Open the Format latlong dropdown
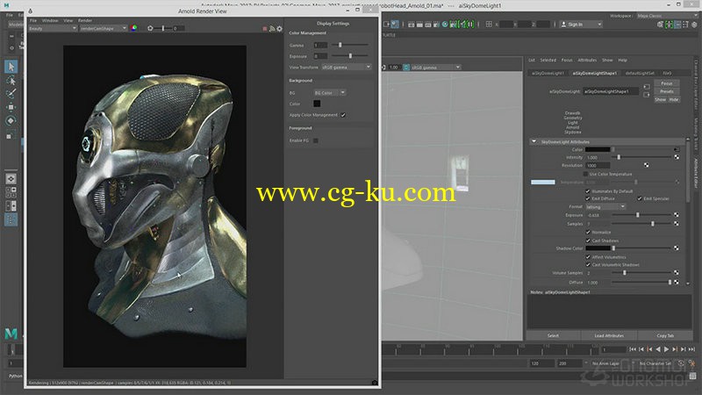This screenshot has width=702, height=395. (605, 207)
